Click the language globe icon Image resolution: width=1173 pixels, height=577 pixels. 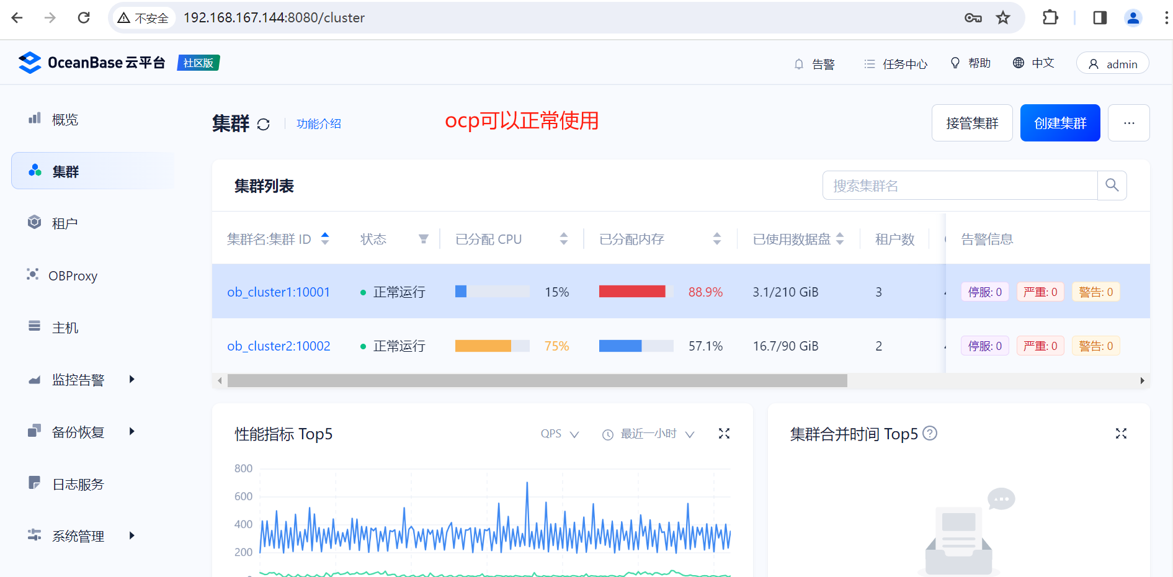[1019, 63]
